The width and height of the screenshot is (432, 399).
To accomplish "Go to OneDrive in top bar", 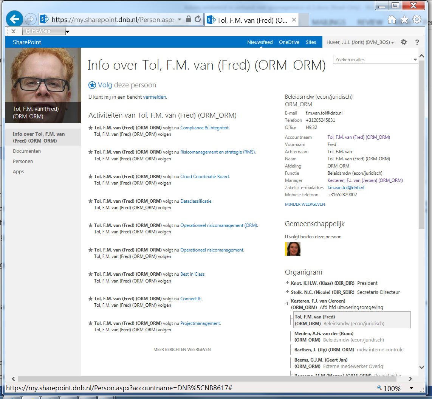I will (289, 42).
